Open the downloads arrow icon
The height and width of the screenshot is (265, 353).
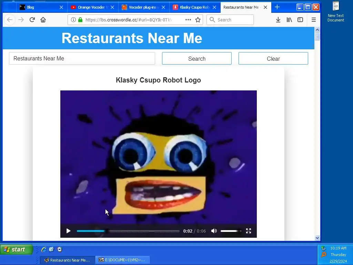pyautogui.click(x=278, y=20)
